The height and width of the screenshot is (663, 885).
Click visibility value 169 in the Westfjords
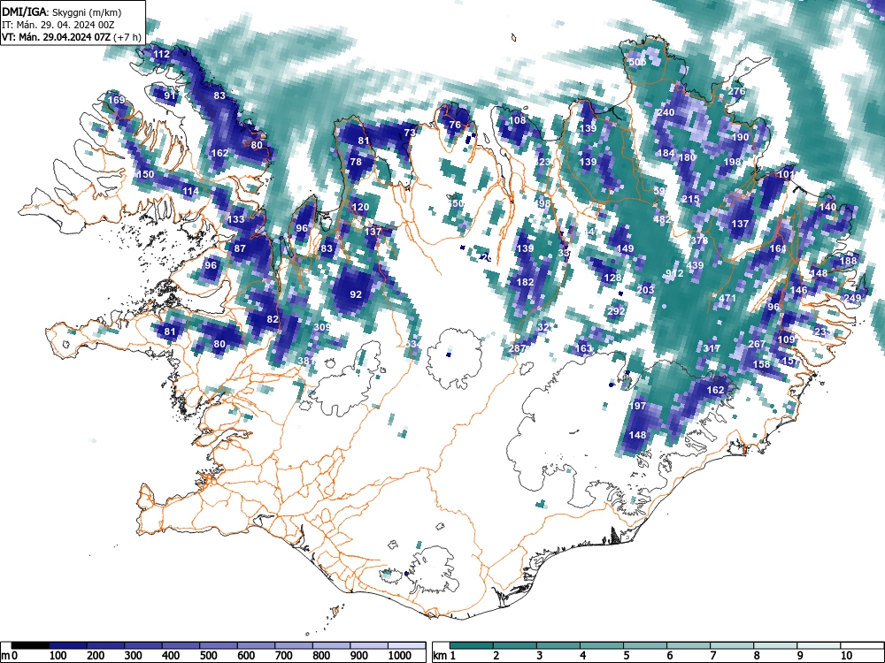(116, 101)
